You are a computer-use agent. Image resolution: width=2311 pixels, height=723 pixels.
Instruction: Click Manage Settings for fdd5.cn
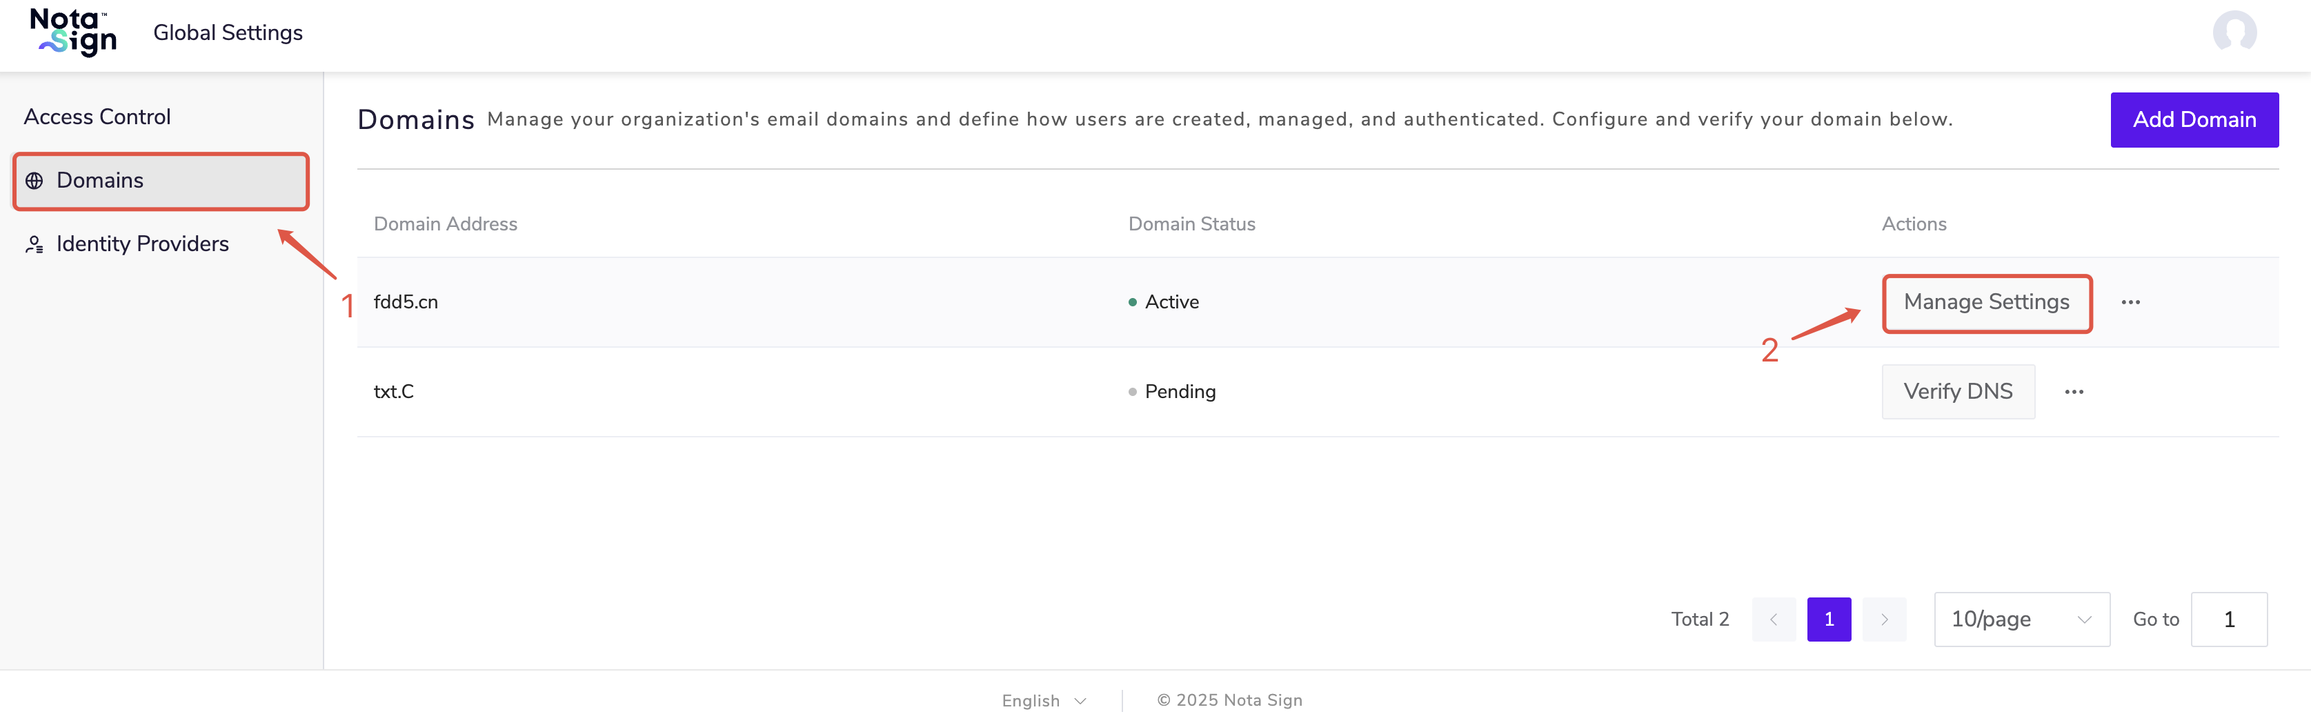pos(1986,303)
